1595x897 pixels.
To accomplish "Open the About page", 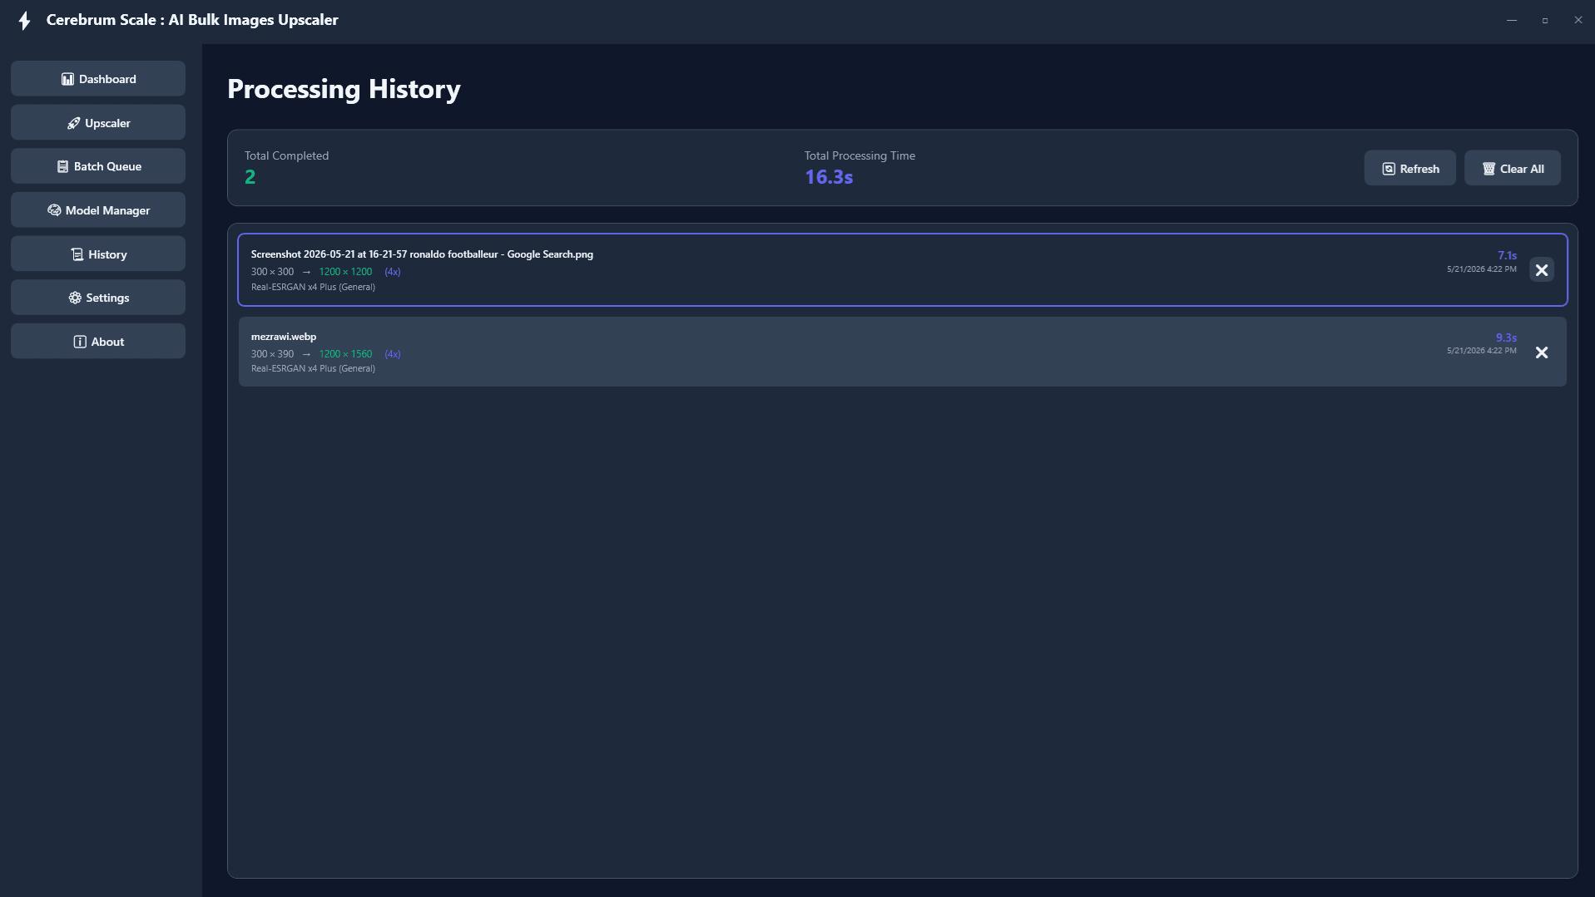I will pos(98,342).
